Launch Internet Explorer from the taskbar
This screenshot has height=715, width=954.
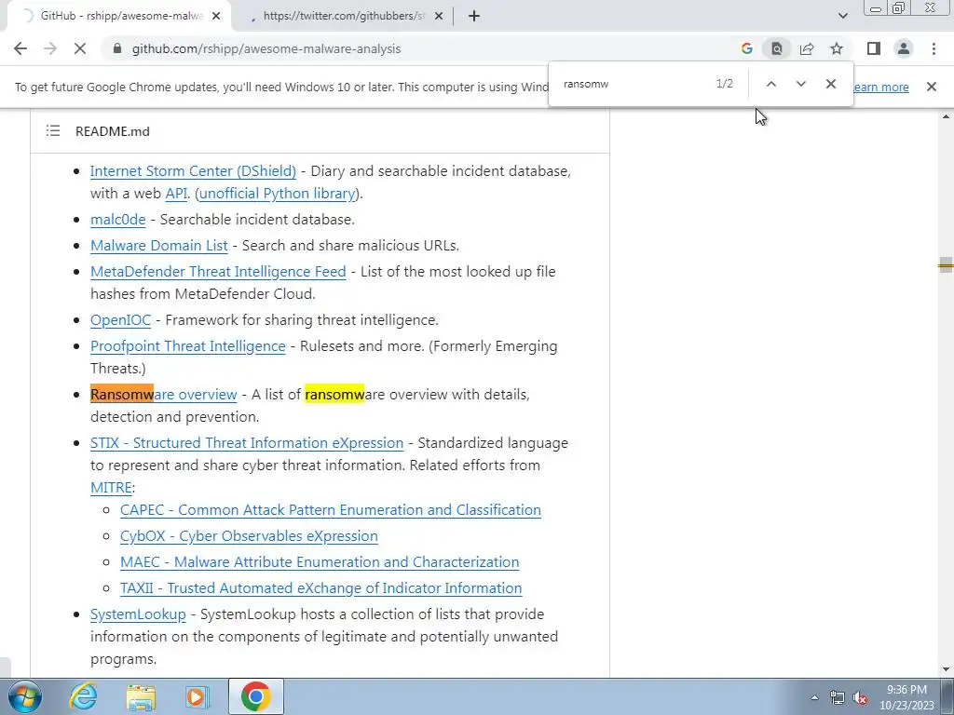[83, 696]
